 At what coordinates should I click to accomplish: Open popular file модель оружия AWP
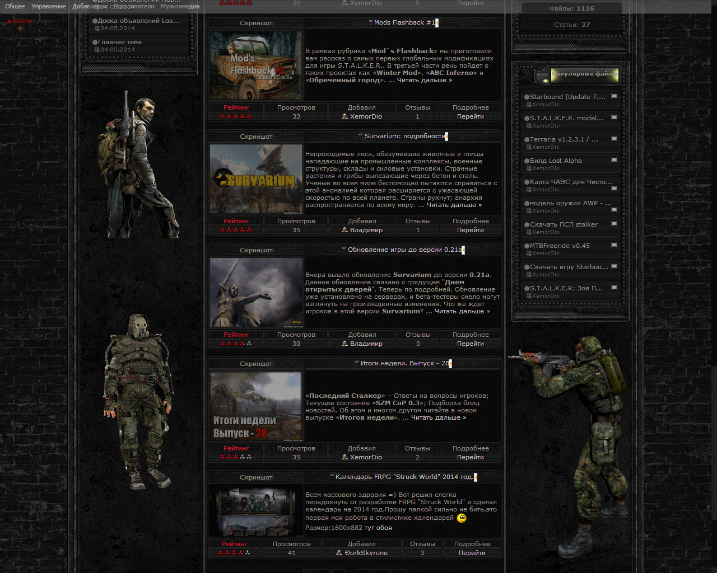[x=571, y=203]
